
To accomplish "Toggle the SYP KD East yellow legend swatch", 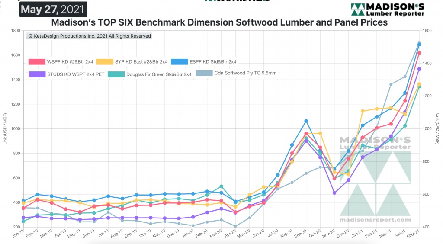I will pos(105,62).
